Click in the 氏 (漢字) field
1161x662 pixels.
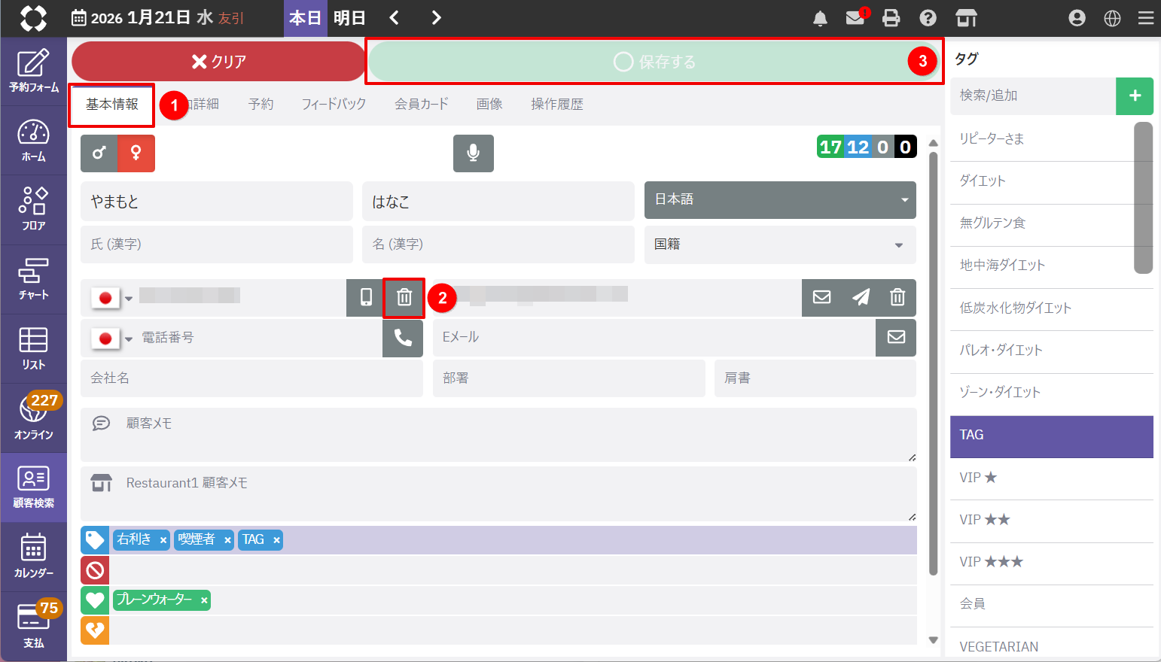pyautogui.click(x=217, y=244)
